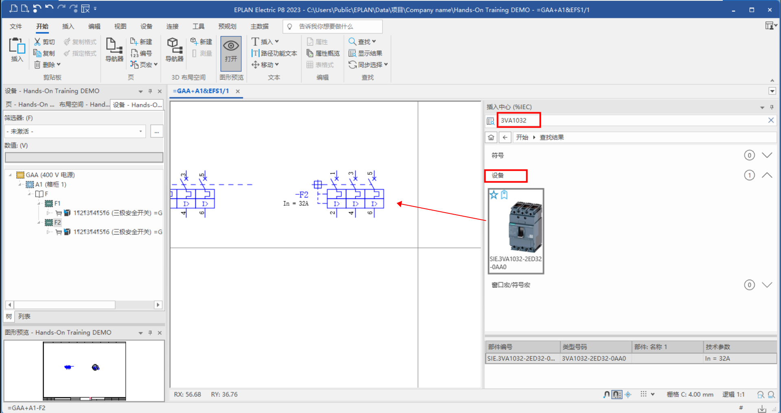
Task: Expand the 符号 results section
Action: tap(767, 155)
